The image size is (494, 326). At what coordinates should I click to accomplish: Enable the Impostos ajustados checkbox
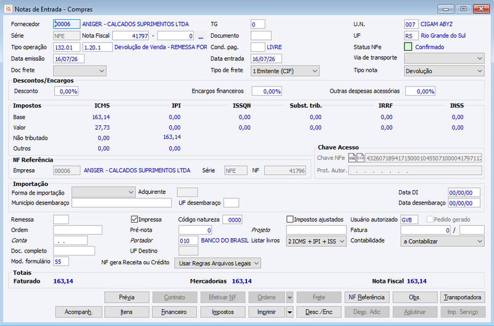(290, 219)
